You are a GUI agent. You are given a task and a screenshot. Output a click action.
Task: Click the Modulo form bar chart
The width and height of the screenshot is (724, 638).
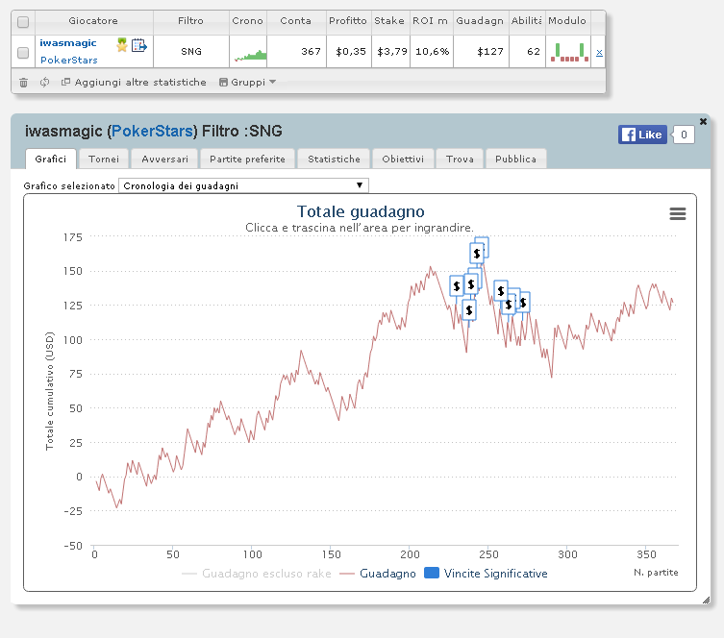[x=569, y=52]
